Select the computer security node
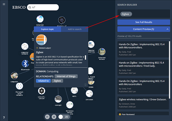The image size is (172, 121). [x=91, y=44]
